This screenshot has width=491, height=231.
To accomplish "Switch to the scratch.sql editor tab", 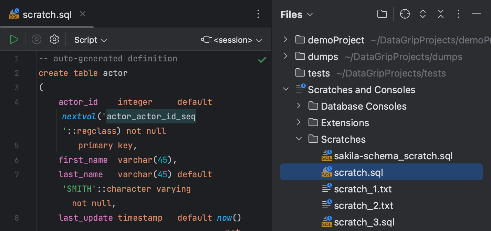I will [x=47, y=14].
